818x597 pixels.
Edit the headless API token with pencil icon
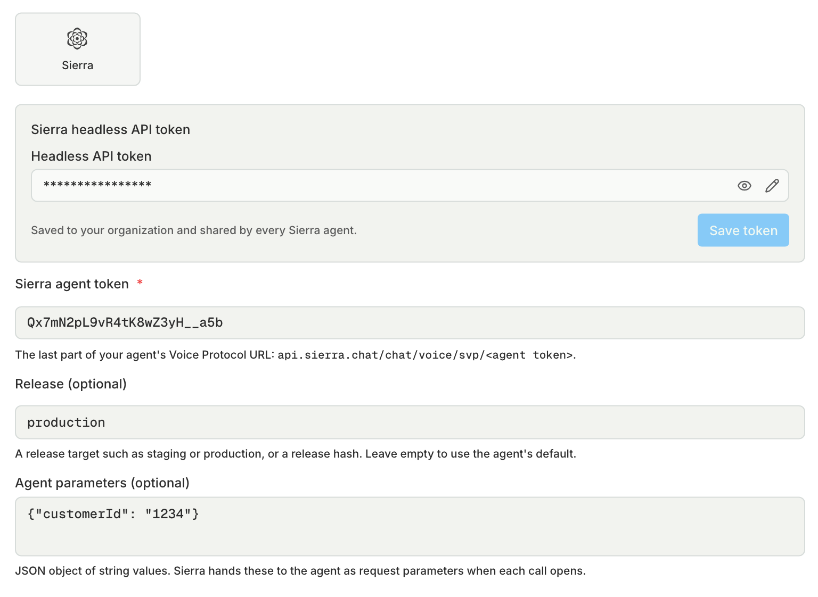[772, 186]
